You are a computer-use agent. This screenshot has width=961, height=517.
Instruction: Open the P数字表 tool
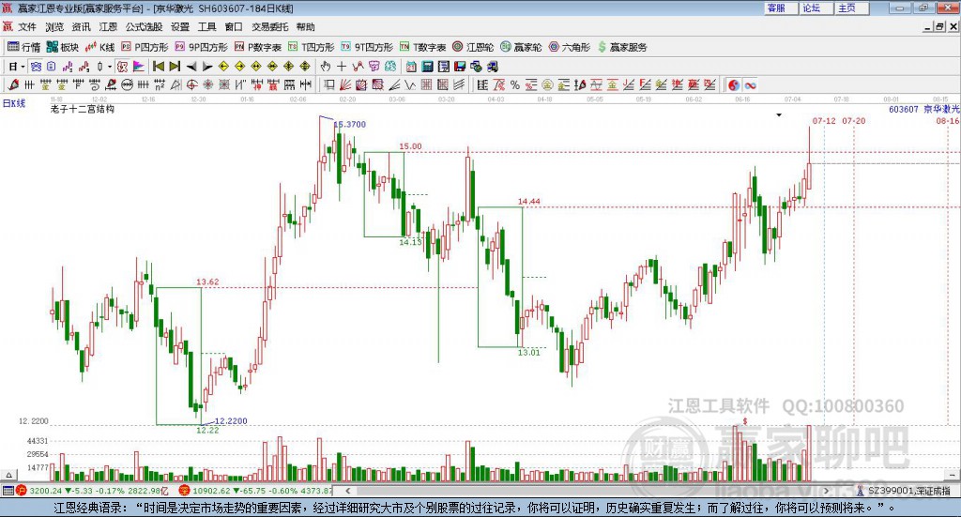pyautogui.click(x=258, y=47)
